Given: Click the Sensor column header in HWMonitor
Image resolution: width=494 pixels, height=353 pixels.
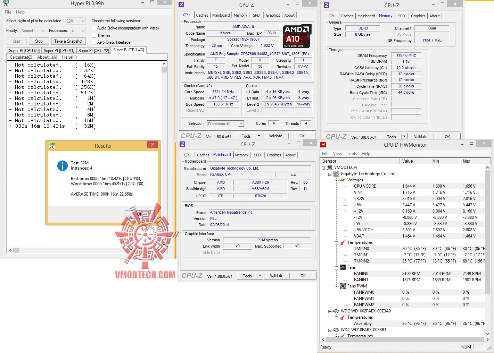Looking at the screenshot, I should tap(360, 161).
